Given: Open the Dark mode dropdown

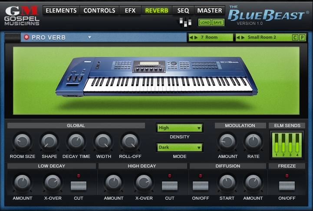Looking at the screenshot, I should 180,147.
